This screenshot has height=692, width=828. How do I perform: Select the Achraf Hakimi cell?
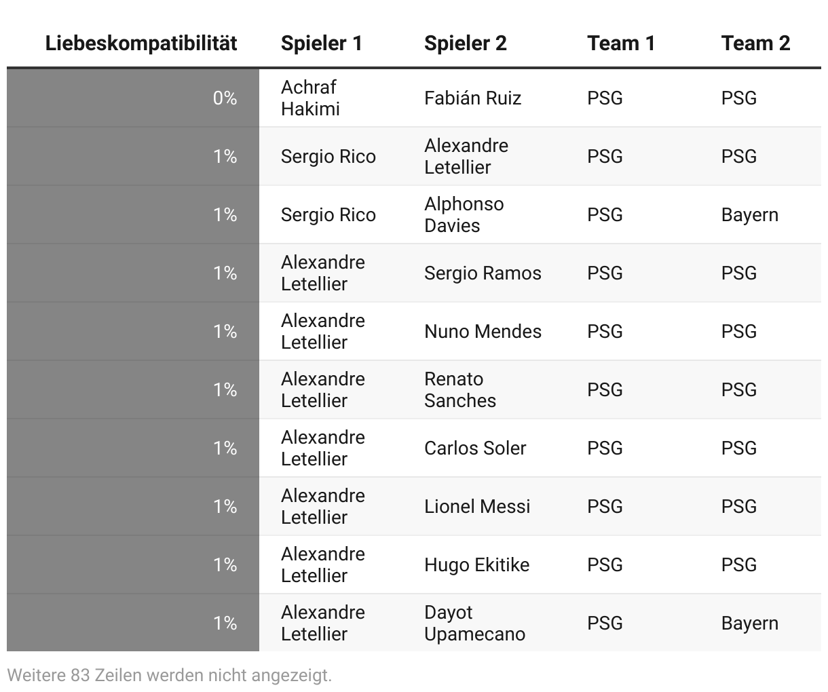310,98
